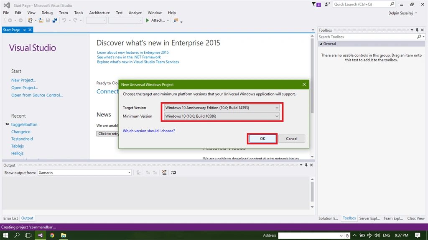This screenshot has width=428, height=240.
Task: Click the green Attach start arrow
Action: click(x=148, y=20)
